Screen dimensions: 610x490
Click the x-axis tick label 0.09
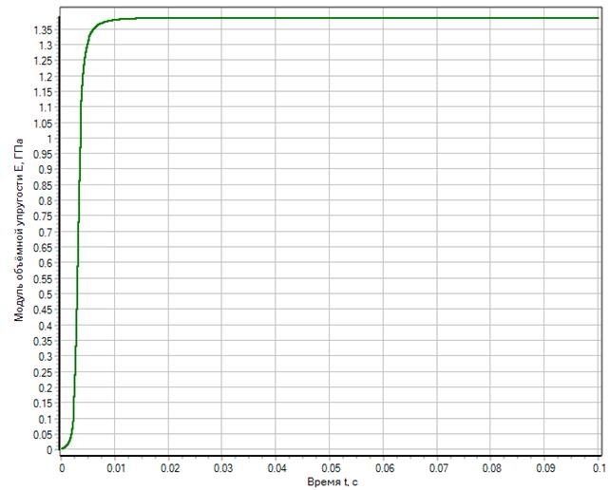tap(545, 468)
